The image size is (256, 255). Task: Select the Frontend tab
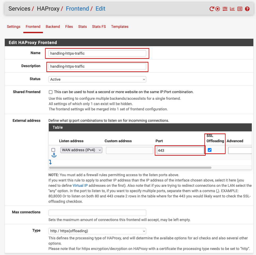33,27
